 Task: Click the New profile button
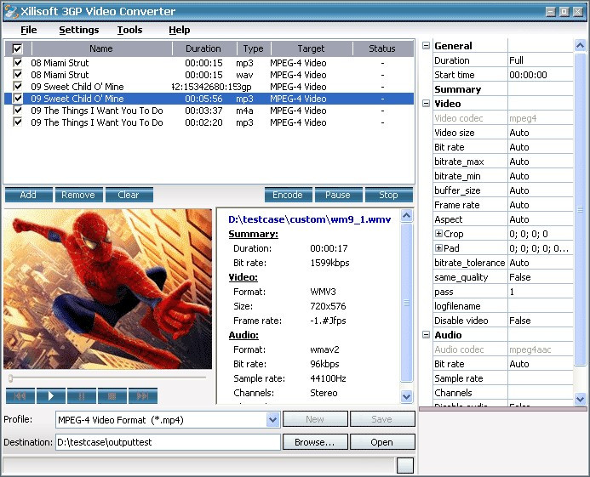tap(315, 419)
